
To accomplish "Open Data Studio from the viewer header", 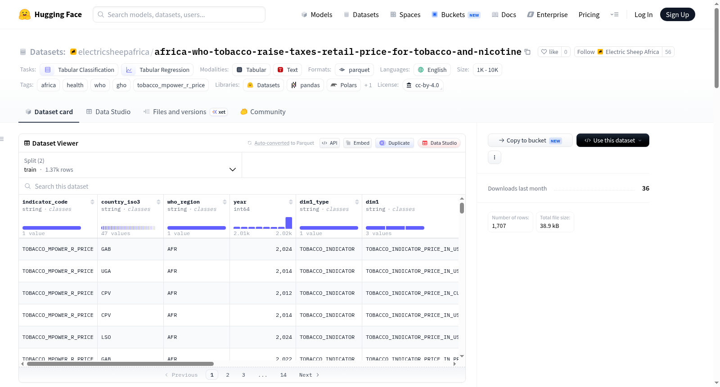I will [439, 143].
